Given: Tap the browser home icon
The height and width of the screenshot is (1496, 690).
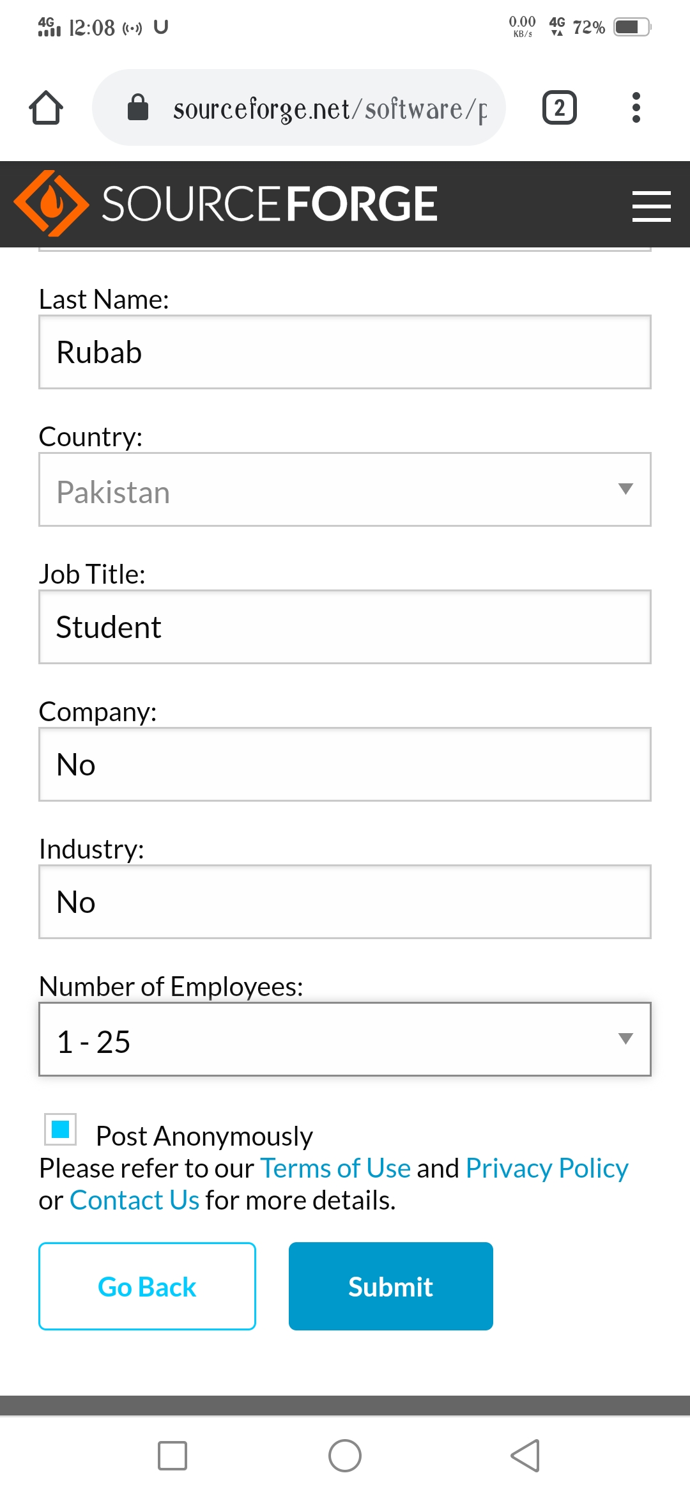Looking at the screenshot, I should click(x=46, y=107).
